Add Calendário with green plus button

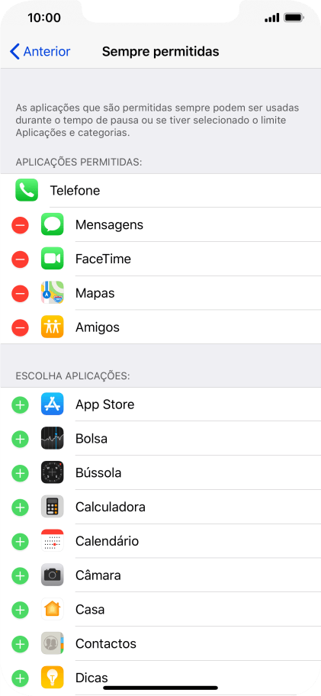pos(20,542)
